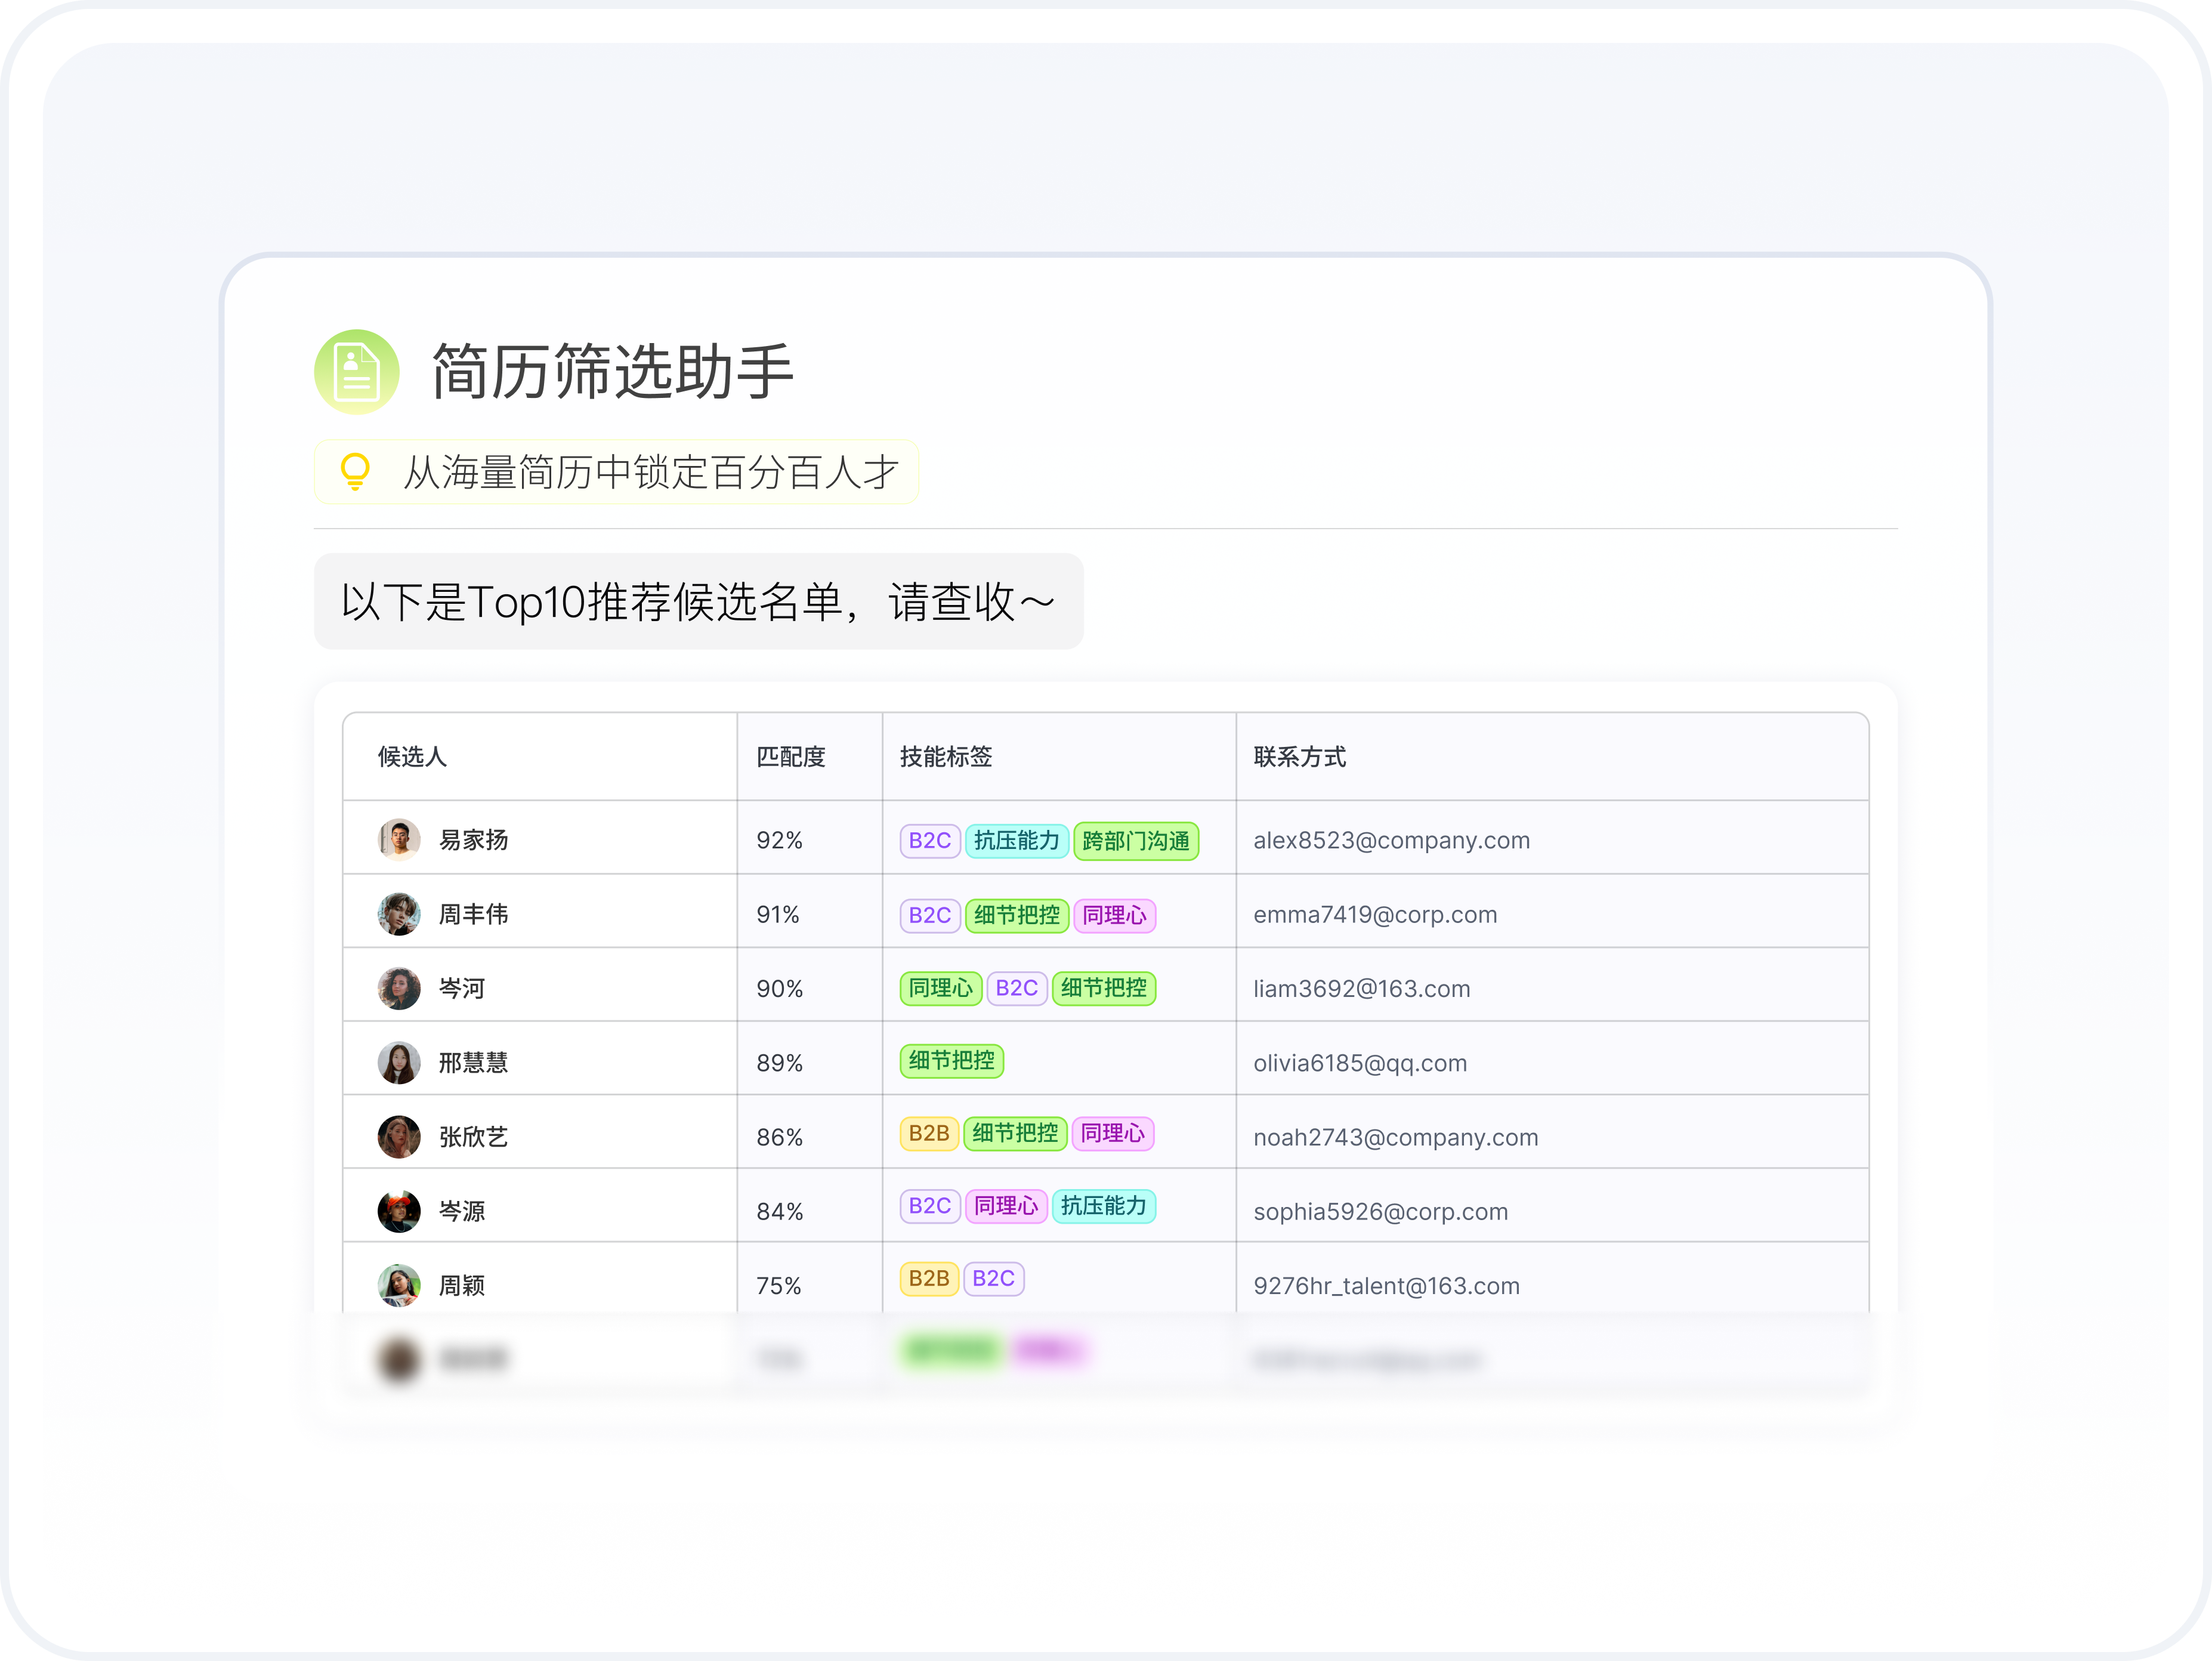Click 同理心 tag in 岑源's row
The image size is (2212, 1661).
1006,1206
